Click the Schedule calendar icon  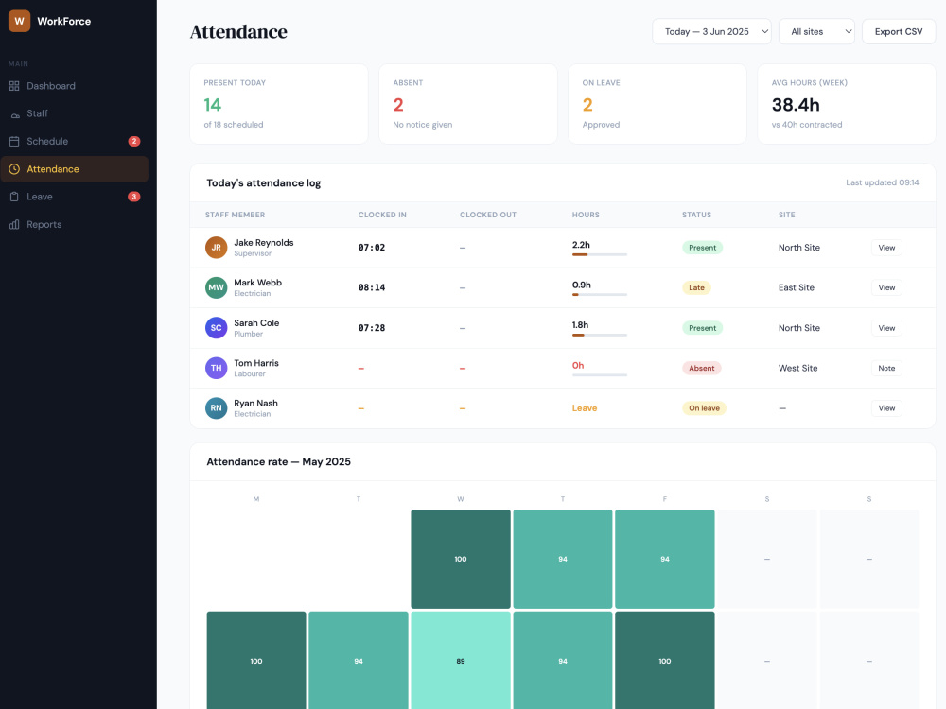pyautogui.click(x=14, y=142)
